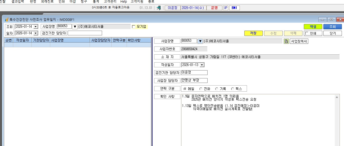Expand the 조회 start date dropdown

coord(36,27)
